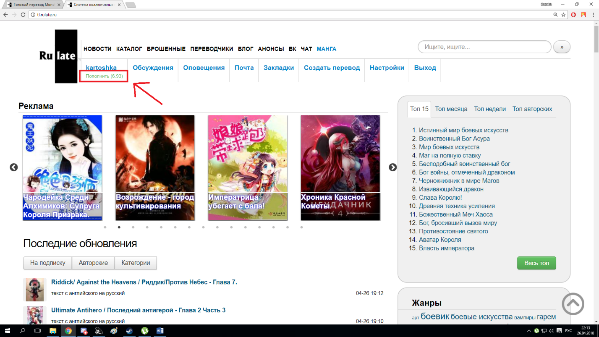
Task: Click the Rulate logo
Action: coord(58,56)
